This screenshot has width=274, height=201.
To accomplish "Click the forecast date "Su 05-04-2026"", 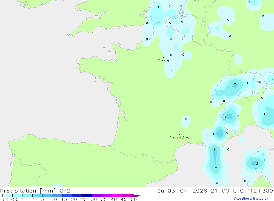I will 182,191.
